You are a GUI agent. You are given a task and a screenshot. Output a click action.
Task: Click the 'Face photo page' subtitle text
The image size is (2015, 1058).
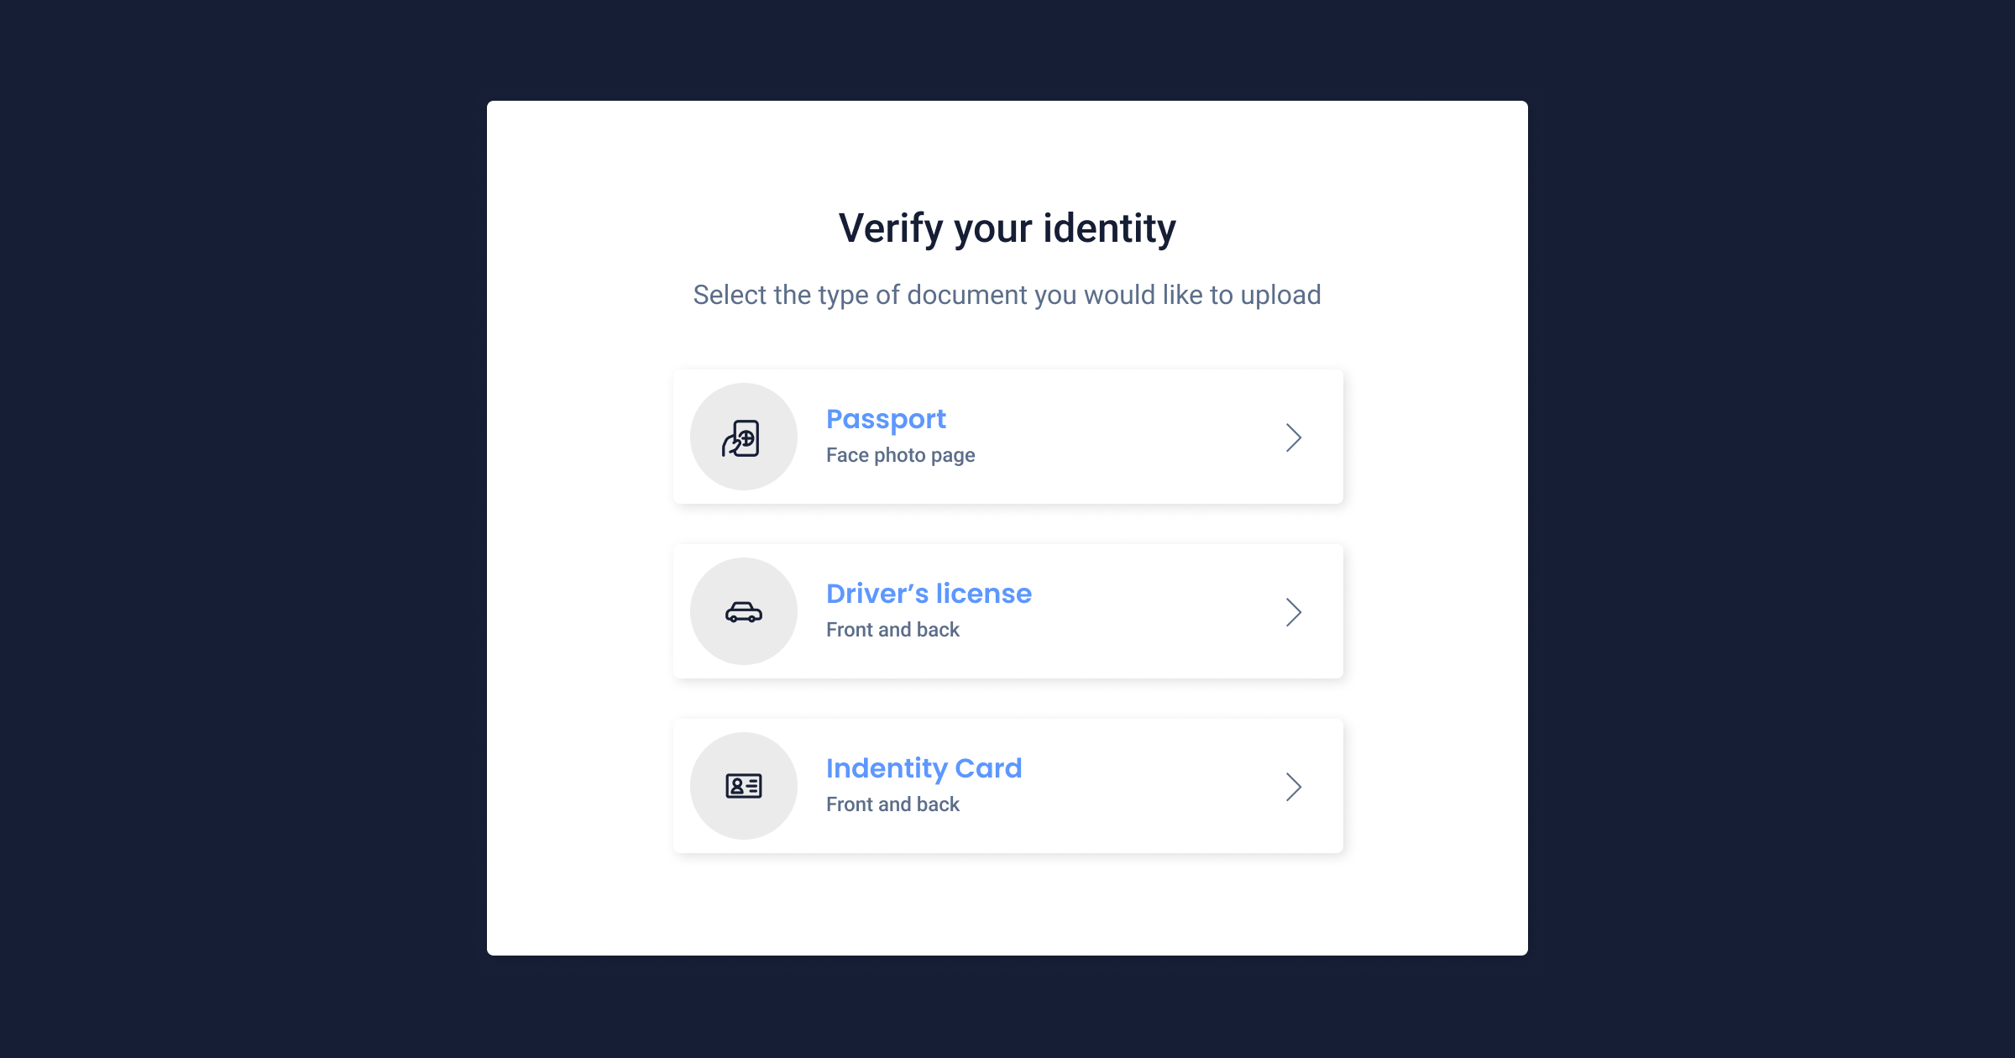coord(900,454)
